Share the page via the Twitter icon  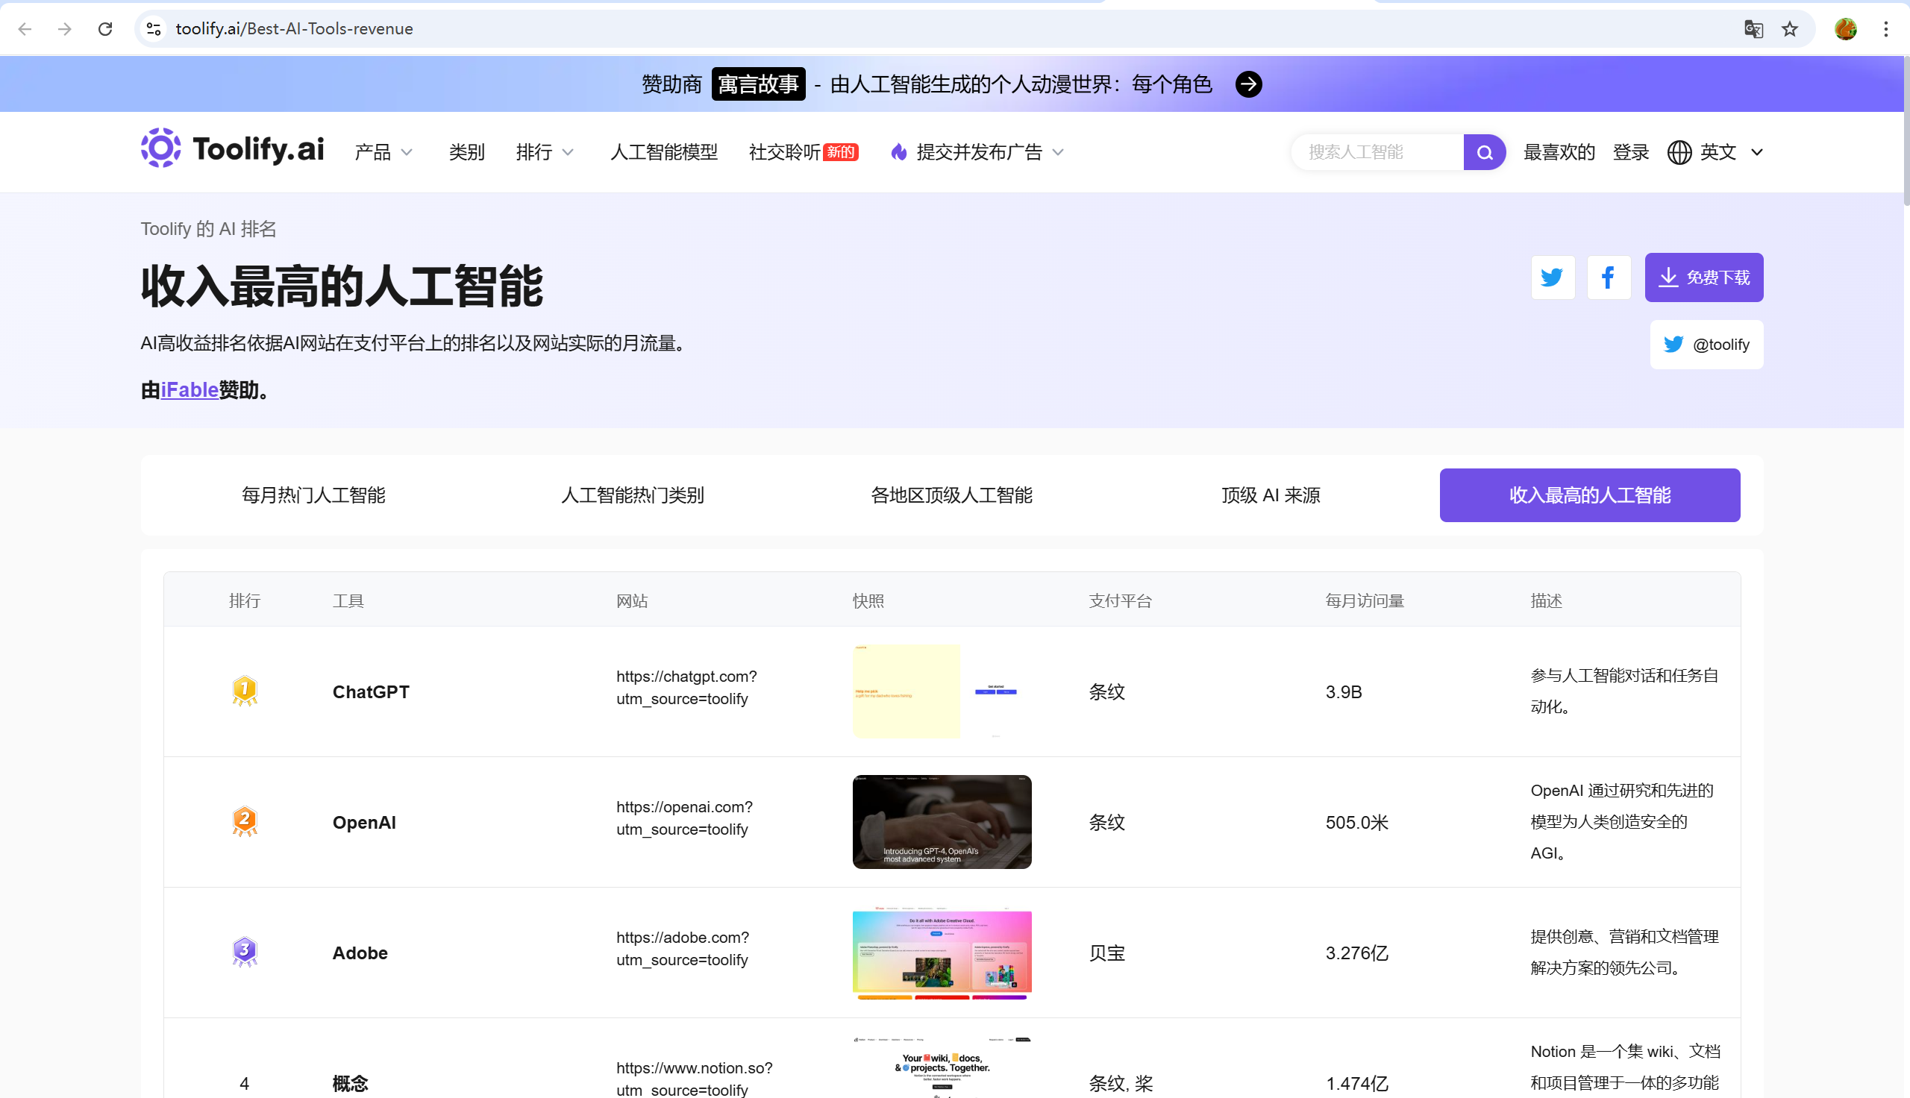click(1552, 277)
